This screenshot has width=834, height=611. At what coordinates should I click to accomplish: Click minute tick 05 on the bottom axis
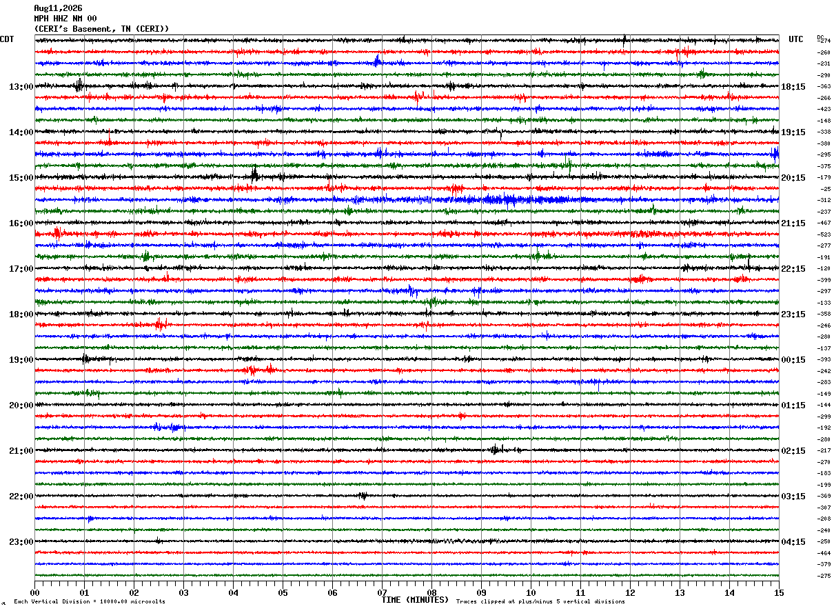click(x=283, y=592)
